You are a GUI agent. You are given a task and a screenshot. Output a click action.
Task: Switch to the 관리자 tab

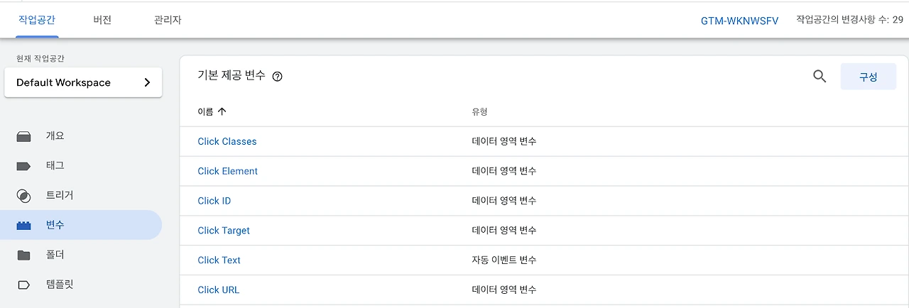168,20
